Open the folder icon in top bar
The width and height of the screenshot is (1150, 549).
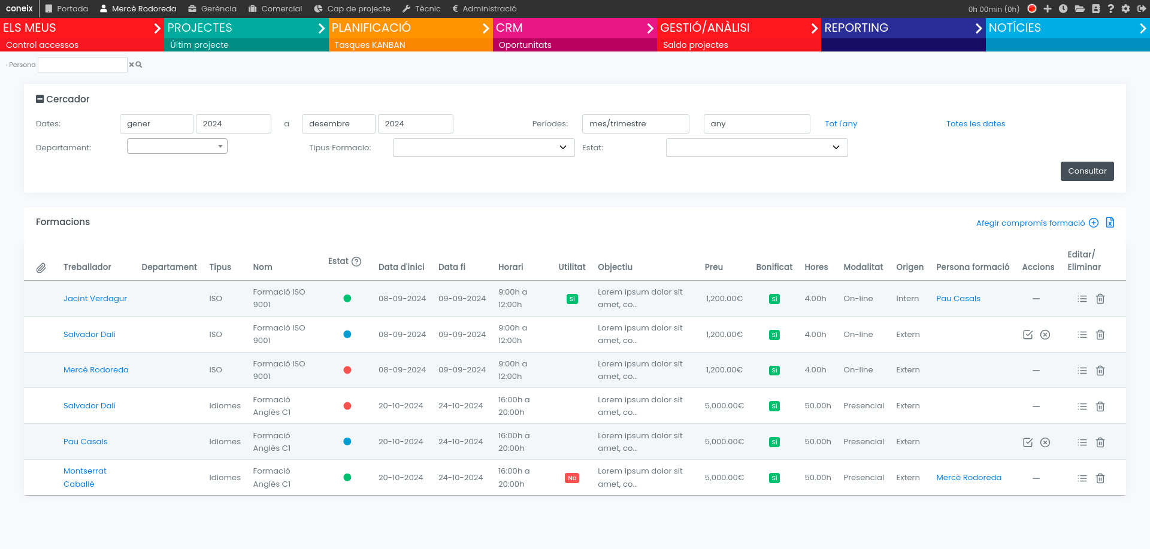(1080, 8)
